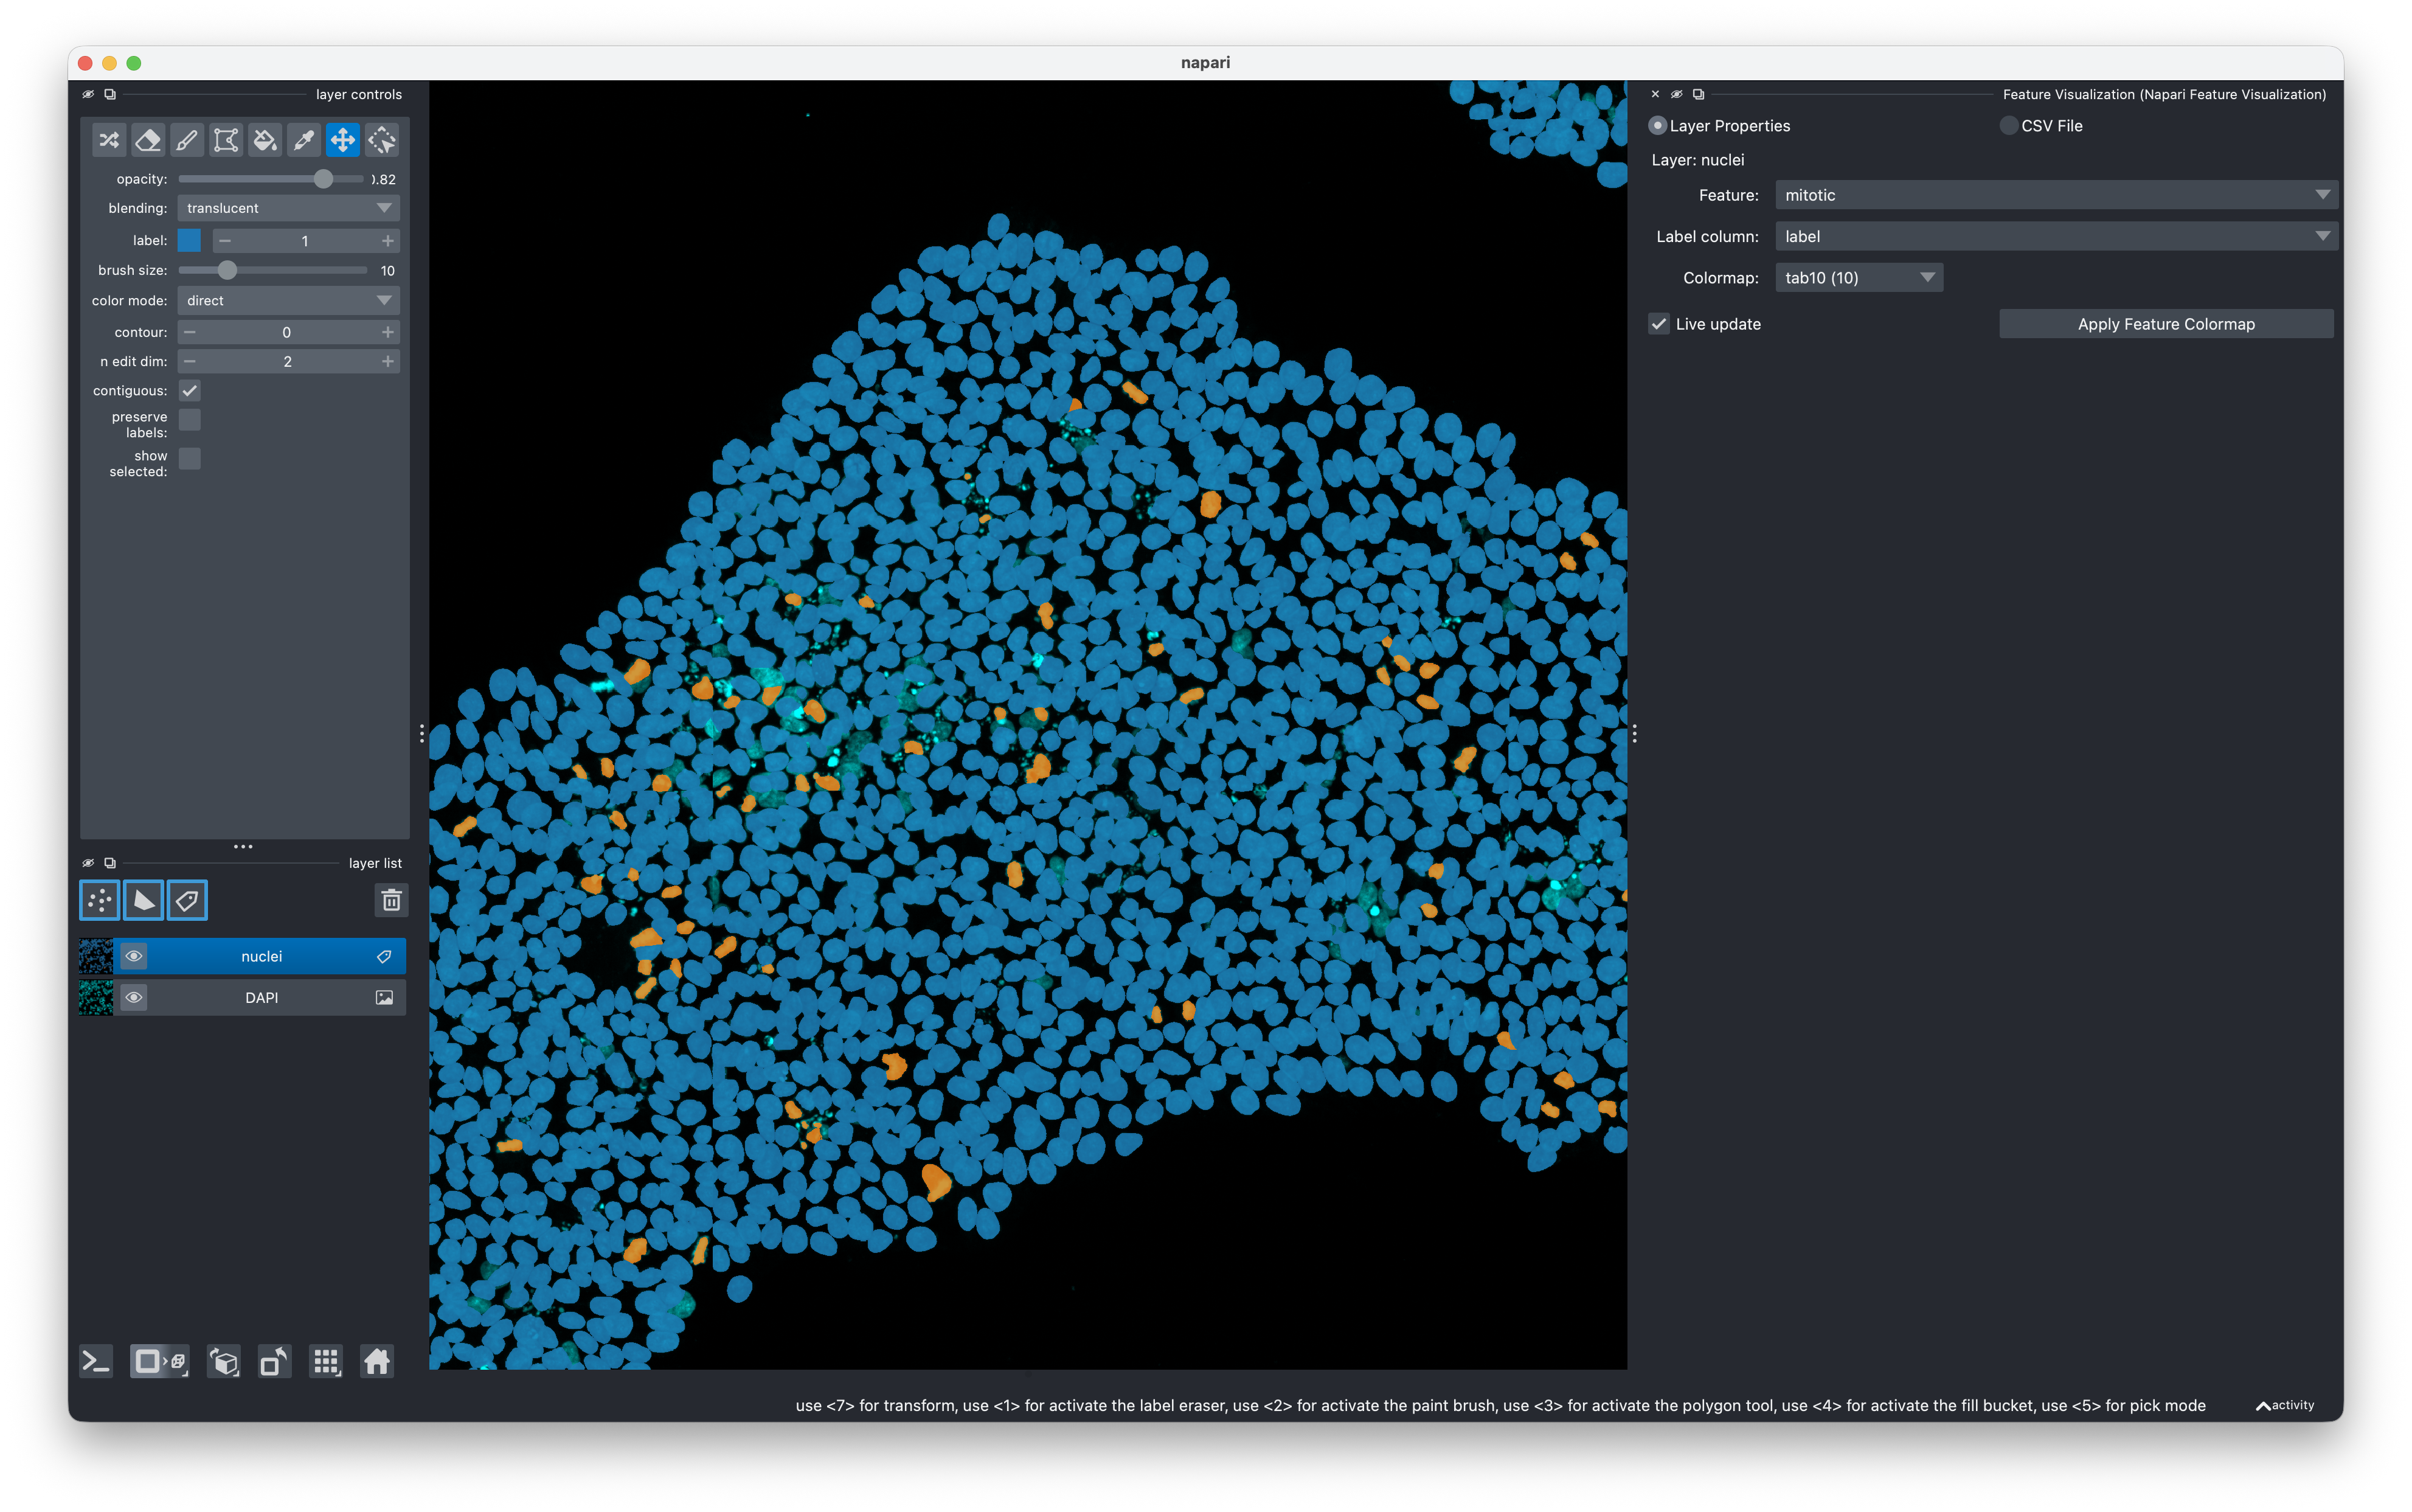Open the color mode dropdown
Screen dimensions: 2412x1512
click(x=288, y=301)
